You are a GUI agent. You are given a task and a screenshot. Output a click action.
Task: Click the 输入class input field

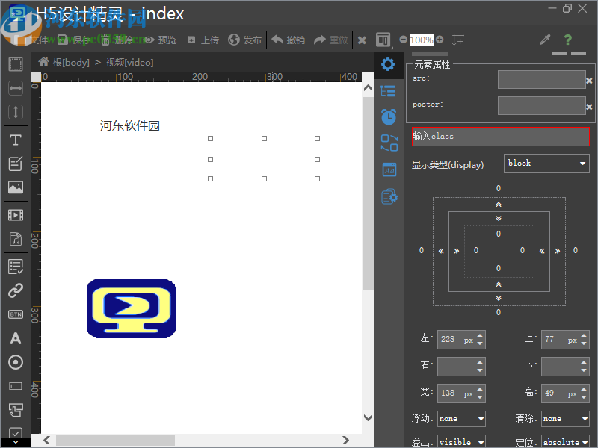[x=500, y=137]
